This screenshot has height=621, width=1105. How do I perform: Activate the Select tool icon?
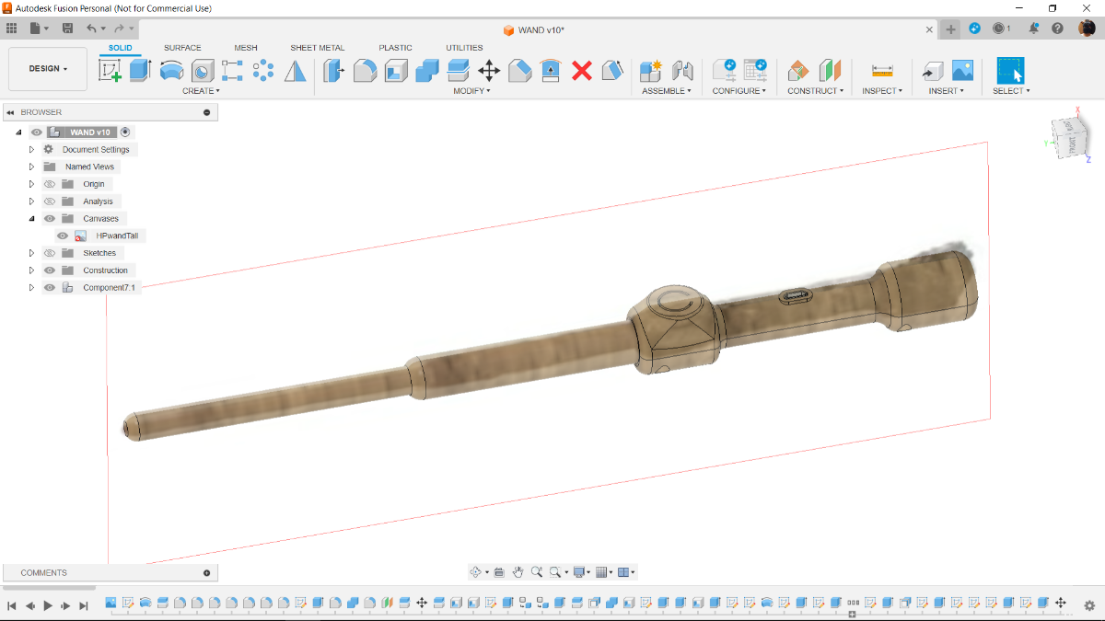coord(1010,71)
